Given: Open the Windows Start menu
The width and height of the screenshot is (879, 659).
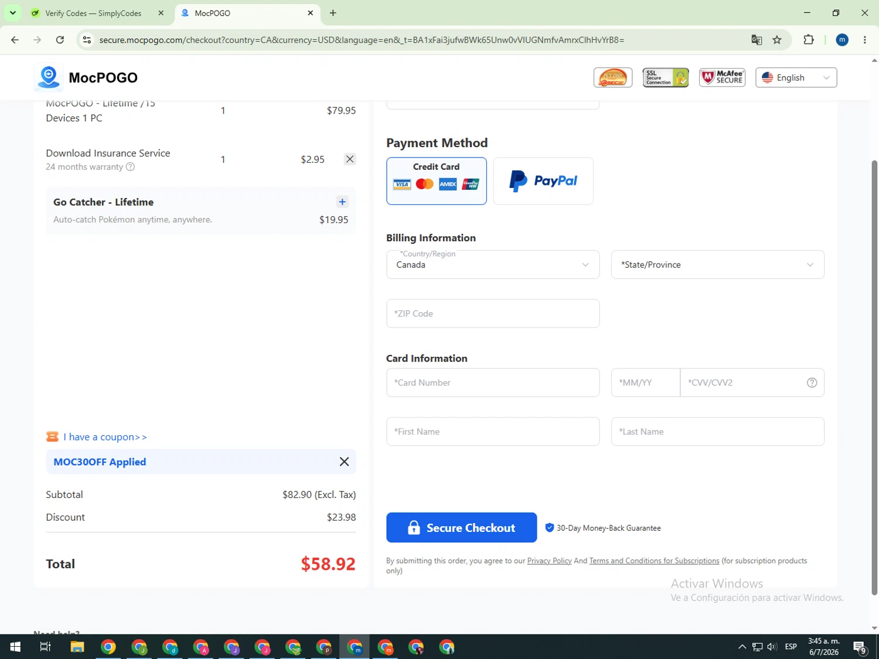Looking at the screenshot, I should (15, 647).
